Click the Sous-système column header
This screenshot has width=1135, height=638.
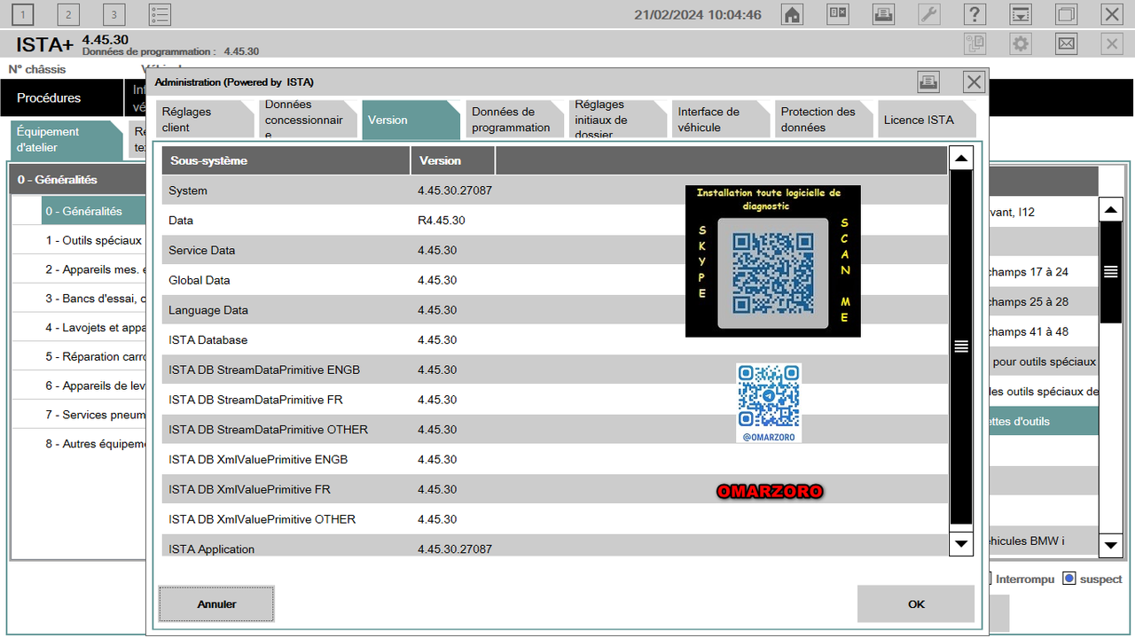click(286, 160)
